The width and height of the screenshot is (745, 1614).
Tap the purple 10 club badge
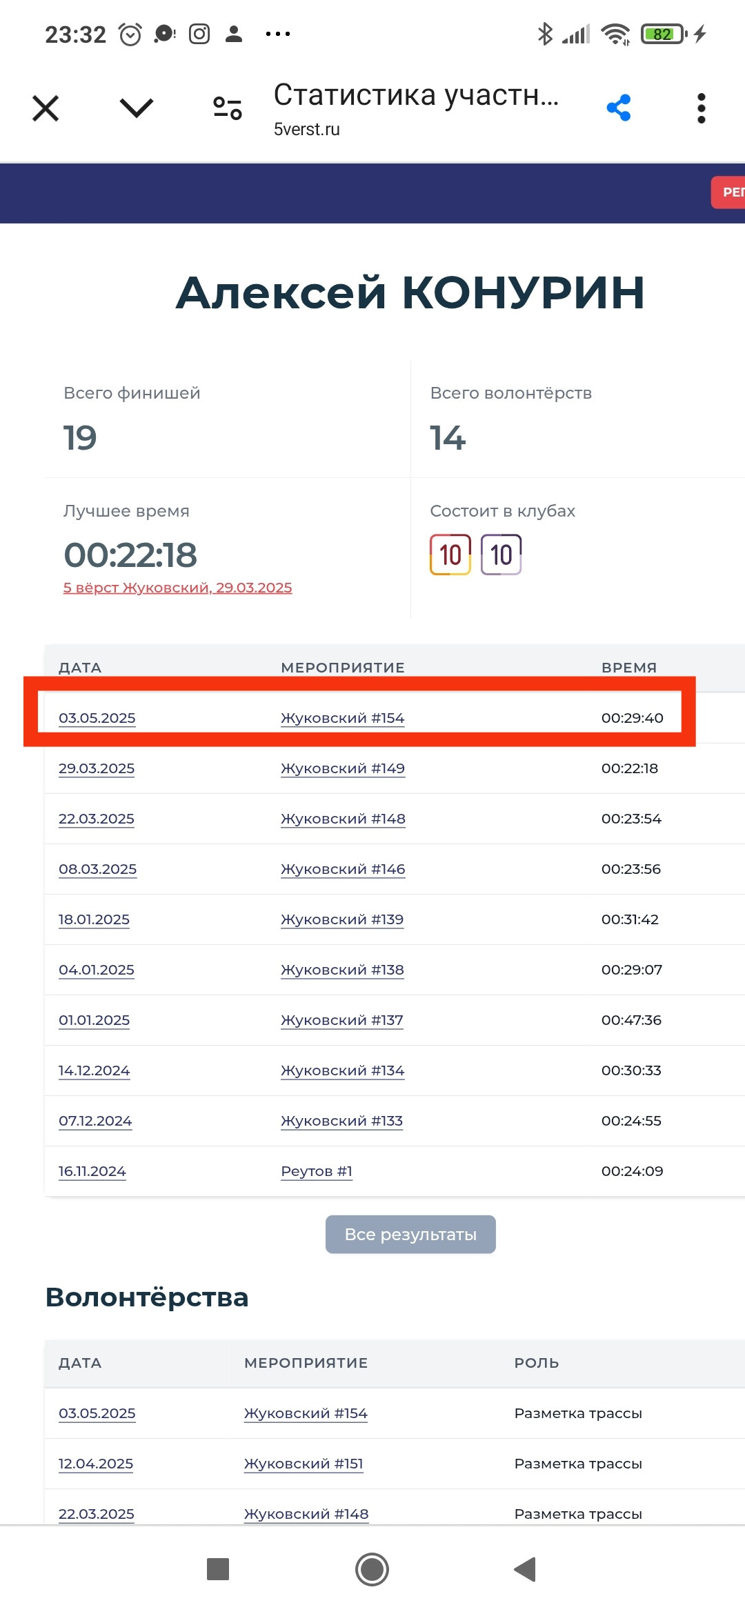(x=501, y=555)
